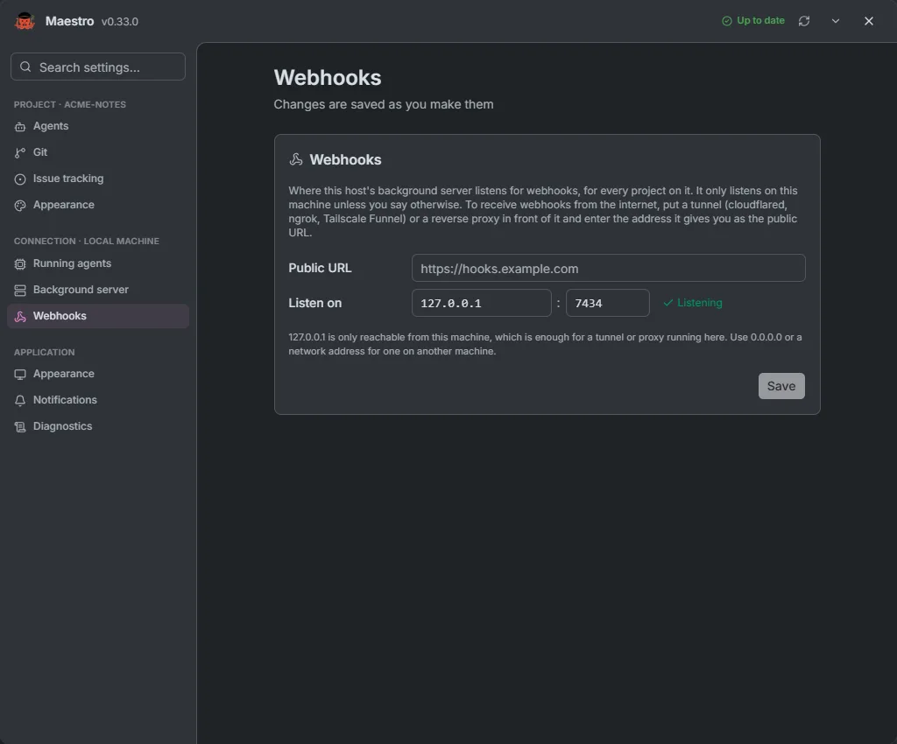Click the application Appearance monitor icon
This screenshot has width=897, height=744.
click(x=20, y=375)
